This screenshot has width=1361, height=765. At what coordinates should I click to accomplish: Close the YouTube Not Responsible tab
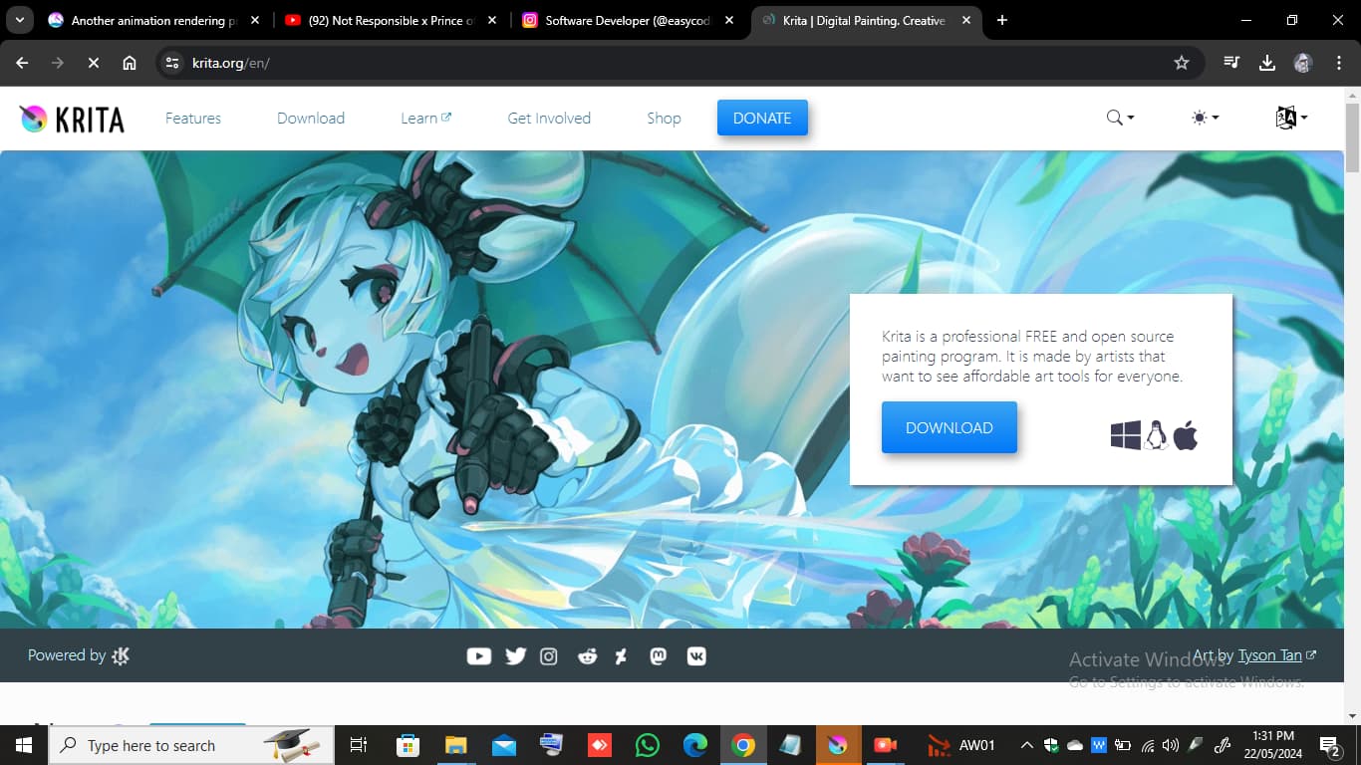[493, 20]
